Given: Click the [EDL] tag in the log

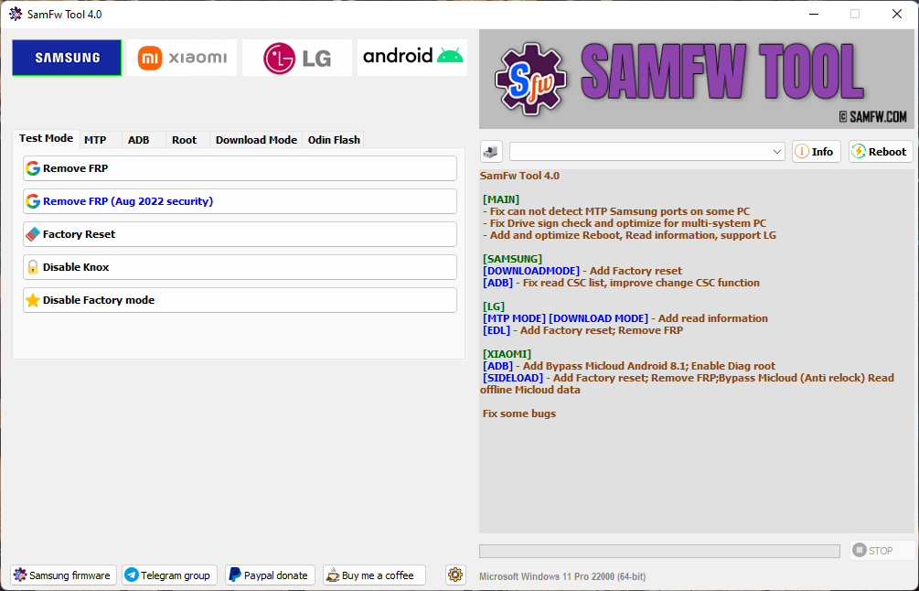Looking at the screenshot, I should (x=497, y=330).
